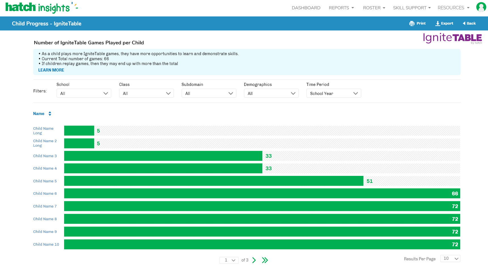Viewport: 488px width, 268px height.
Task: Go to the Dashboard tab
Action: (306, 8)
